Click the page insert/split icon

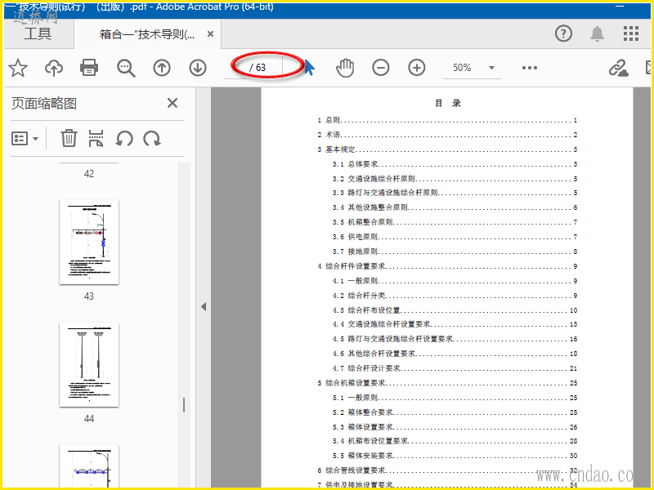point(96,138)
